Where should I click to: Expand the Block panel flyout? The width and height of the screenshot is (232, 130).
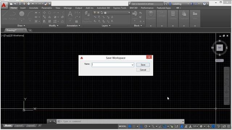tap(138, 26)
